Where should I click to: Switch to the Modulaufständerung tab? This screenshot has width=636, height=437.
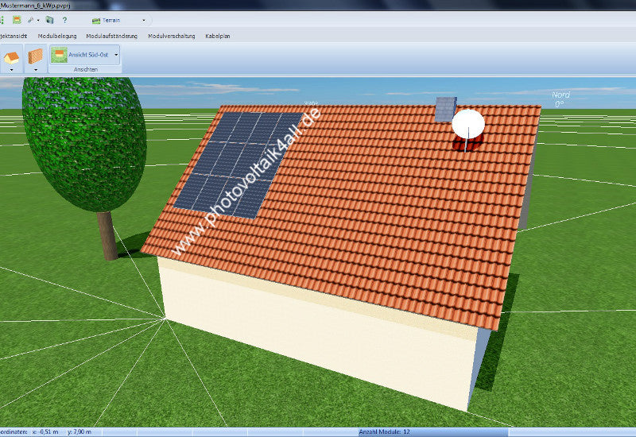tap(112, 36)
